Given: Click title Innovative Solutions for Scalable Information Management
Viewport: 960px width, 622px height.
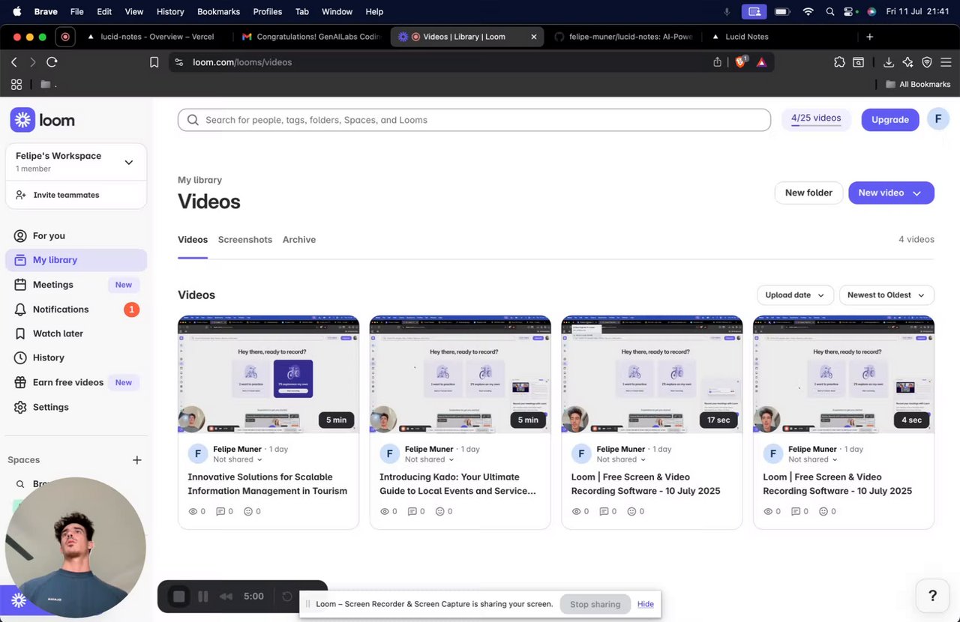Looking at the screenshot, I should (x=268, y=484).
